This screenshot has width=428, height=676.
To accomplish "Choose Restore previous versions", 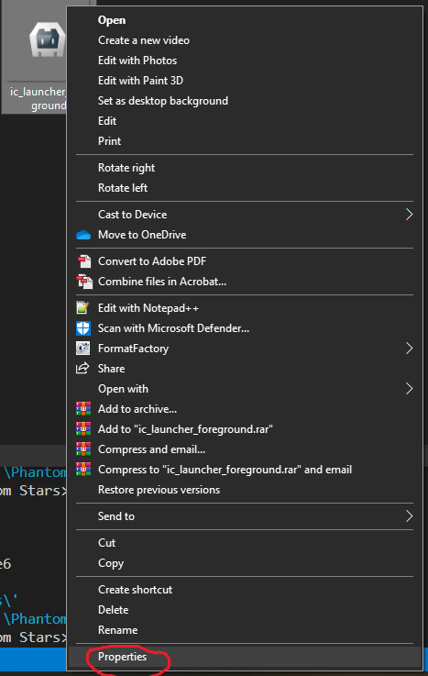I will [x=159, y=490].
